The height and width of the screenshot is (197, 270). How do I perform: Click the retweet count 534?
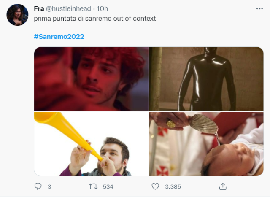tap(108, 186)
